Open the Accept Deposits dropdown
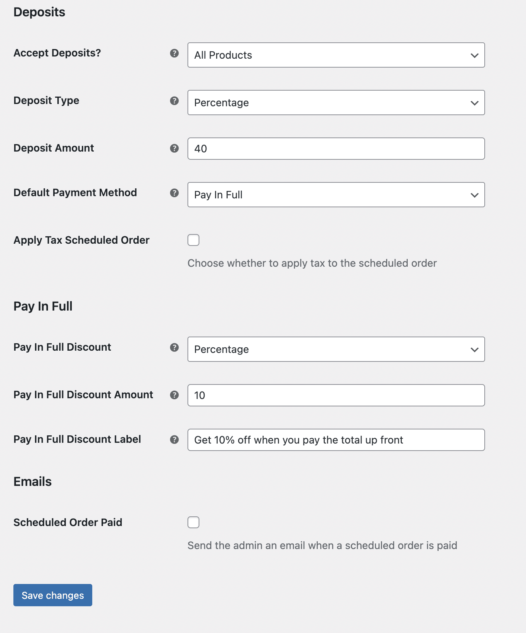Image resolution: width=526 pixels, height=633 pixels. coord(336,55)
